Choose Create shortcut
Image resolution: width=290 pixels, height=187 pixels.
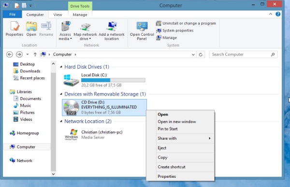click(172, 167)
